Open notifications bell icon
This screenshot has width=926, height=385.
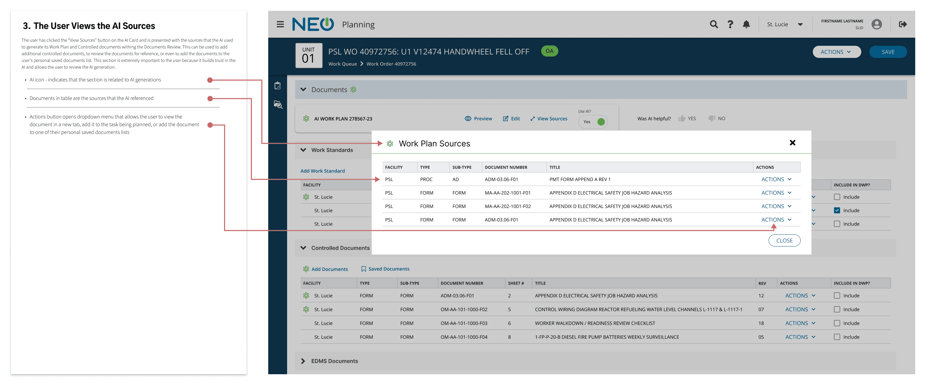tap(746, 25)
